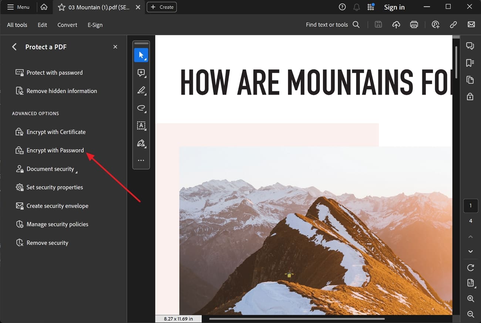
Task: Select Create security envelope
Action: pyautogui.click(x=52, y=206)
